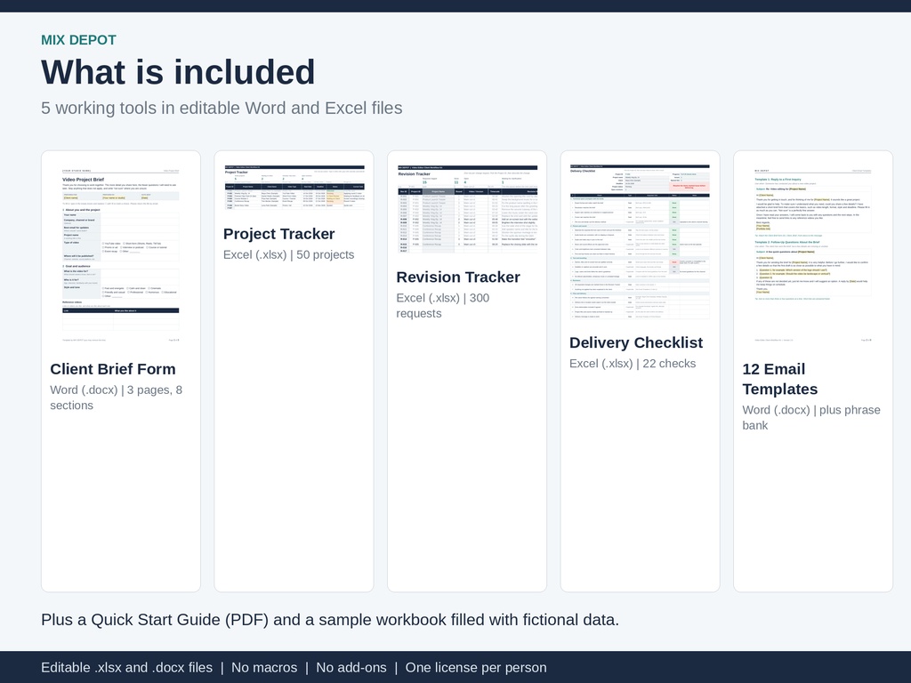Viewport: 911px width, 683px height.
Task: Click 'Excel (.xlsx) | 300 requests' text
Action: click(443, 306)
